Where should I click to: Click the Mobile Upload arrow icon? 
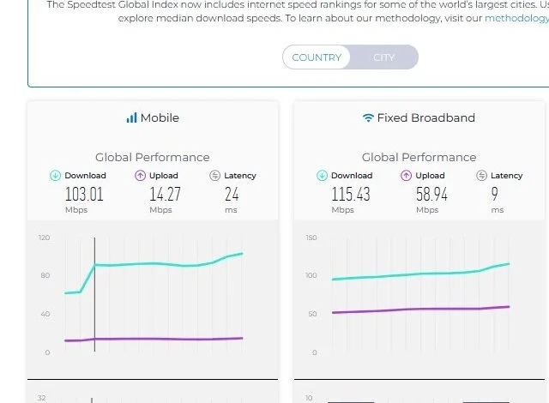140,176
